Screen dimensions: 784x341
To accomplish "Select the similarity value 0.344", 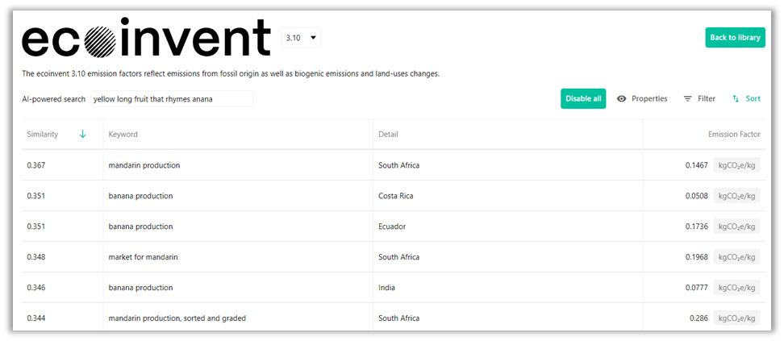I will coord(36,318).
